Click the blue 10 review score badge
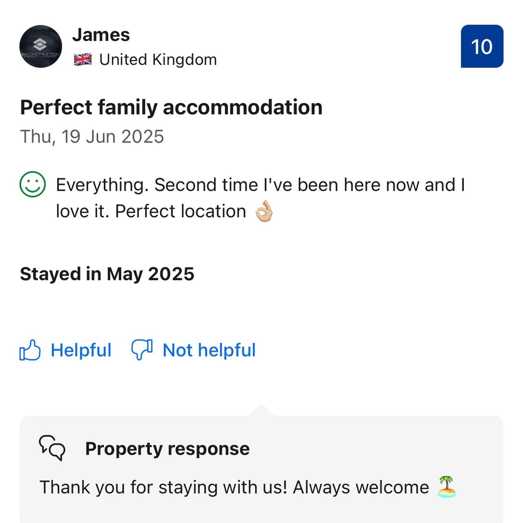 pyautogui.click(x=482, y=47)
